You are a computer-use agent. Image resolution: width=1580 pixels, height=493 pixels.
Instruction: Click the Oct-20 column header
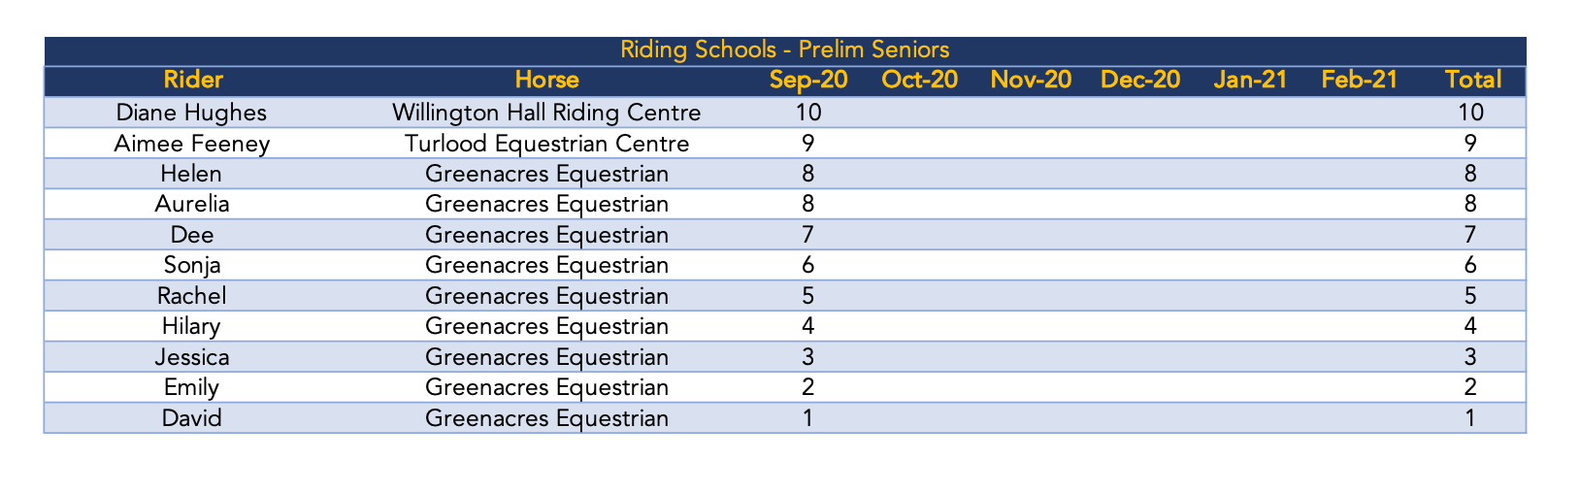tap(919, 80)
